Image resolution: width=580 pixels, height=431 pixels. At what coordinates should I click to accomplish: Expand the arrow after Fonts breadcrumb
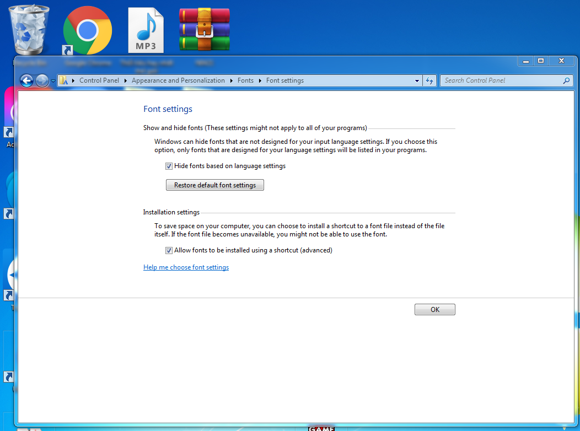pos(260,80)
